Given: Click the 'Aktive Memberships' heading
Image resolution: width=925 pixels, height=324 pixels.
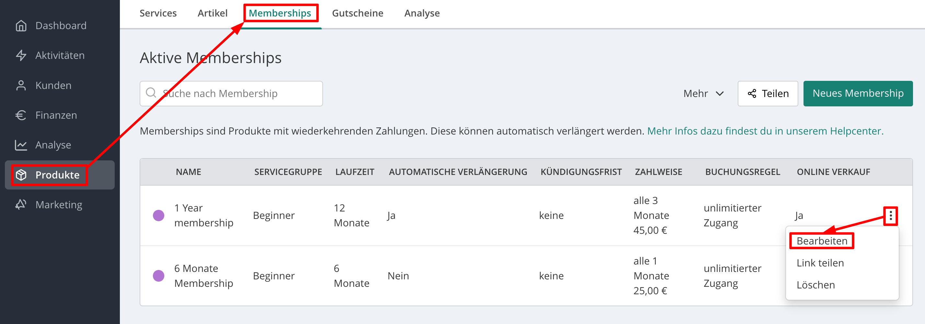Looking at the screenshot, I should (x=210, y=58).
